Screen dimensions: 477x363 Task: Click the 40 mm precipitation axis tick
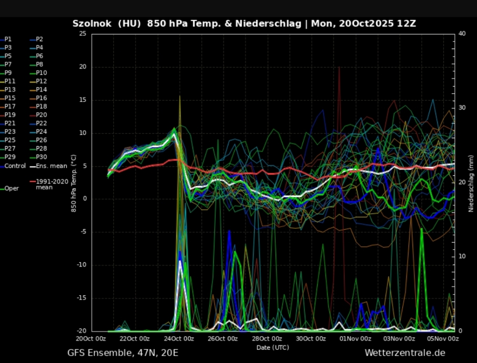462,34
